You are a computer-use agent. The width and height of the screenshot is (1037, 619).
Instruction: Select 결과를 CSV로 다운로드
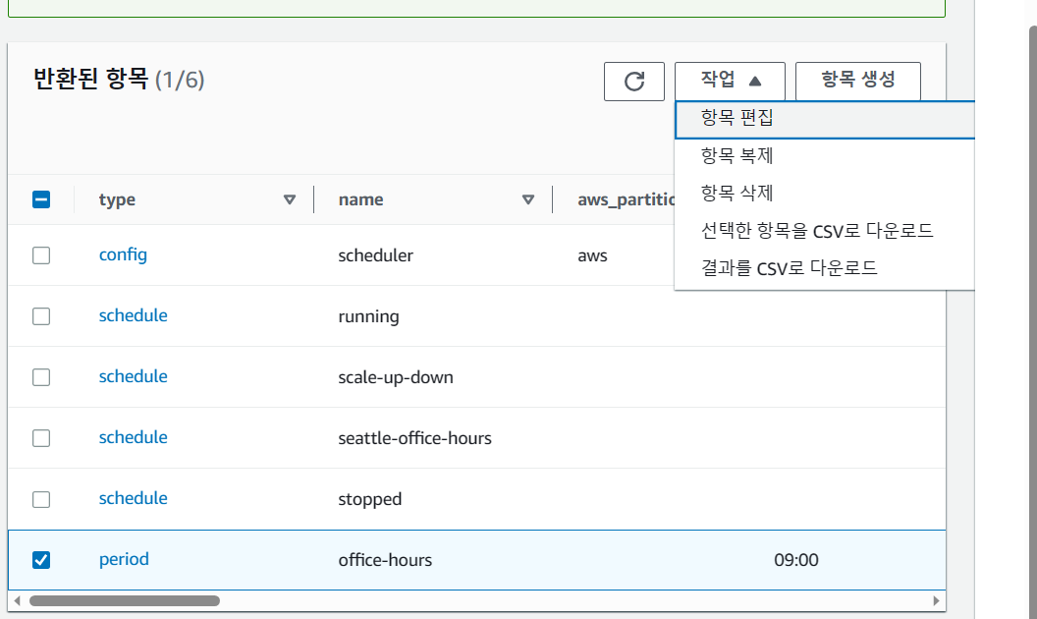coord(825,268)
